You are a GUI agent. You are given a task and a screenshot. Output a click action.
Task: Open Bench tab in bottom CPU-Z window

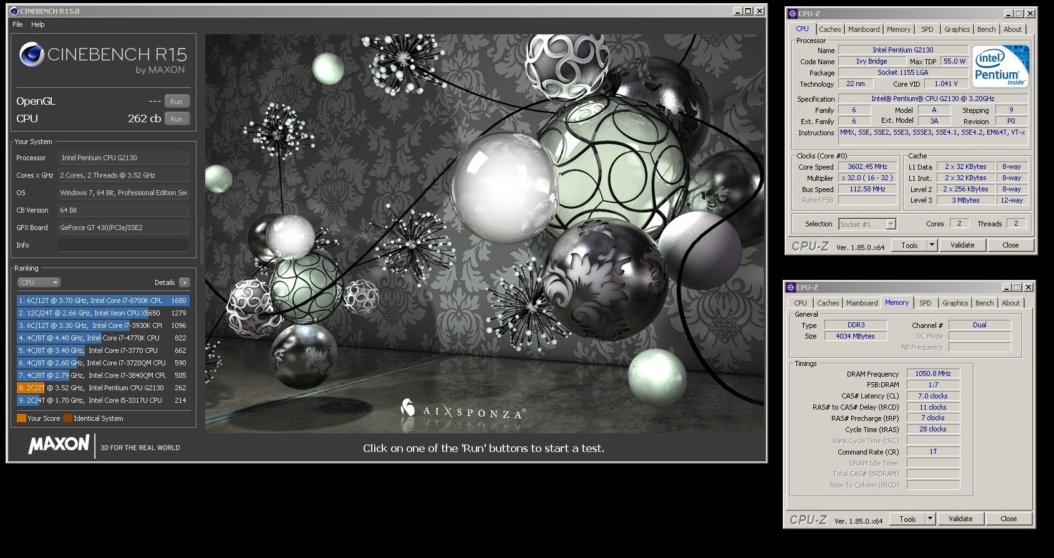click(984, 303)
